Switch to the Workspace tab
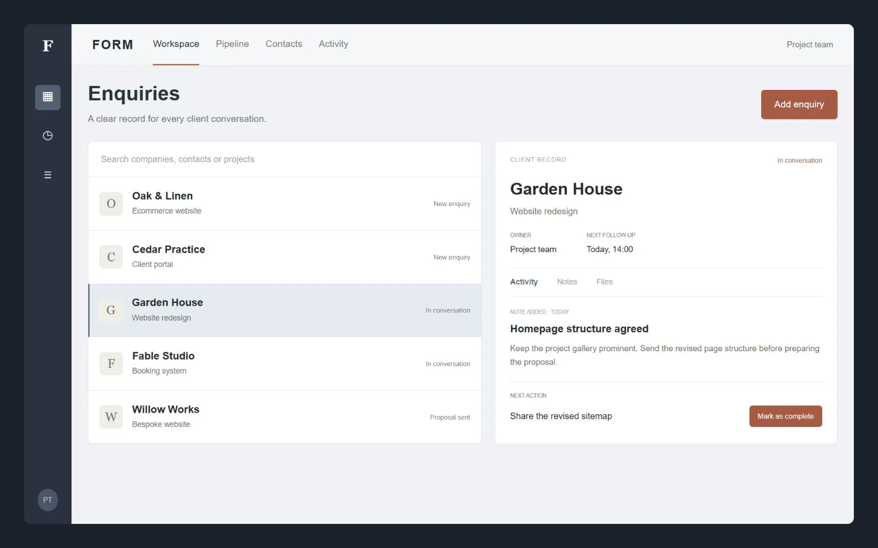This screenshot has height=548, width=878. tap(176, 44)
